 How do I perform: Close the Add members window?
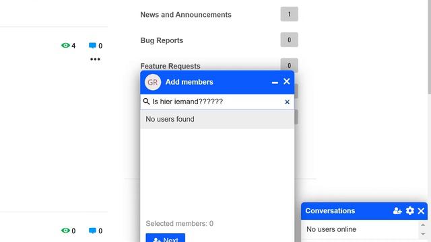(287, 81)
